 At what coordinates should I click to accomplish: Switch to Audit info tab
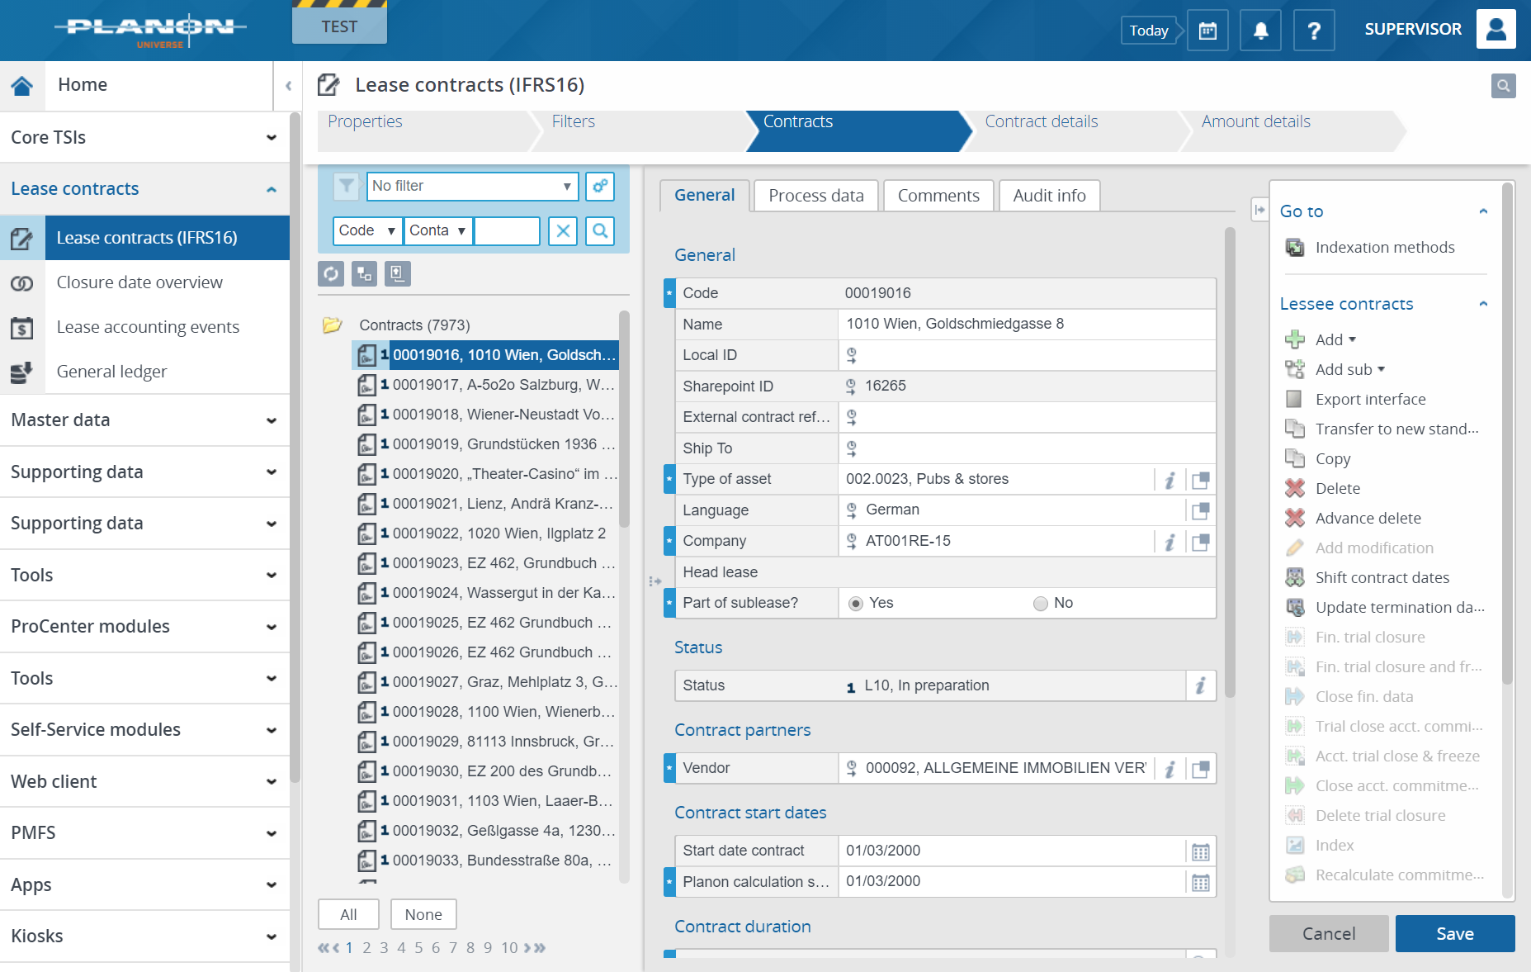(x=1049, y=196)
